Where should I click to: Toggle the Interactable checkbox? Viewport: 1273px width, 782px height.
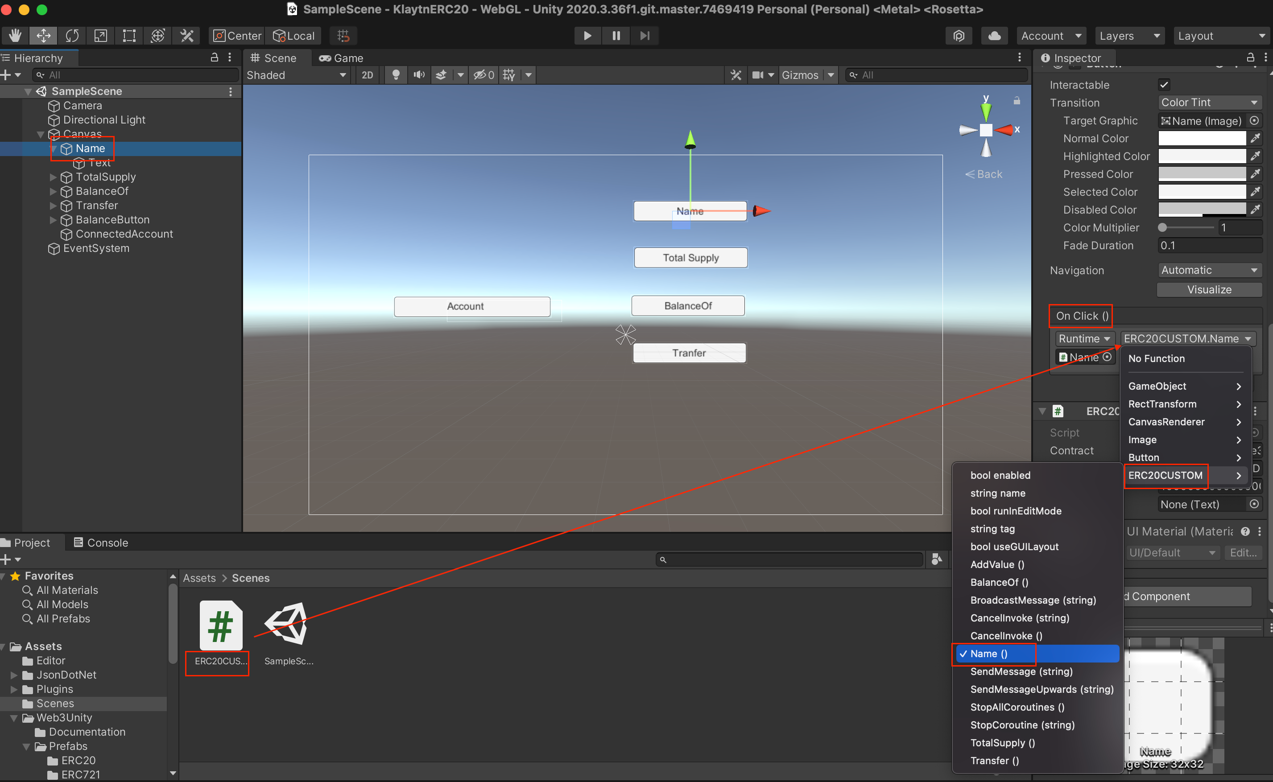point(1164,85)
